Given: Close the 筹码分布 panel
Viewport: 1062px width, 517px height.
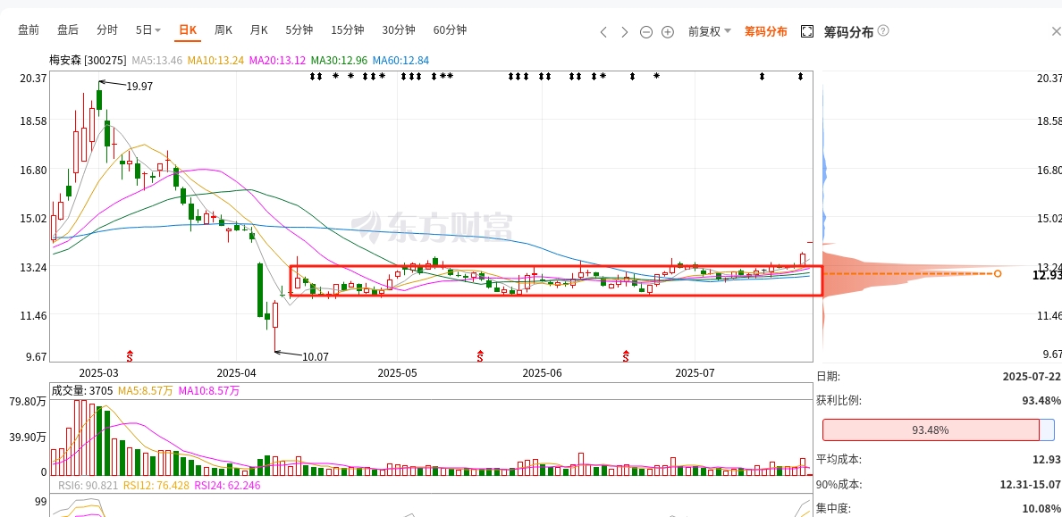Looking at the screenshot, I should pos(1056,31).
